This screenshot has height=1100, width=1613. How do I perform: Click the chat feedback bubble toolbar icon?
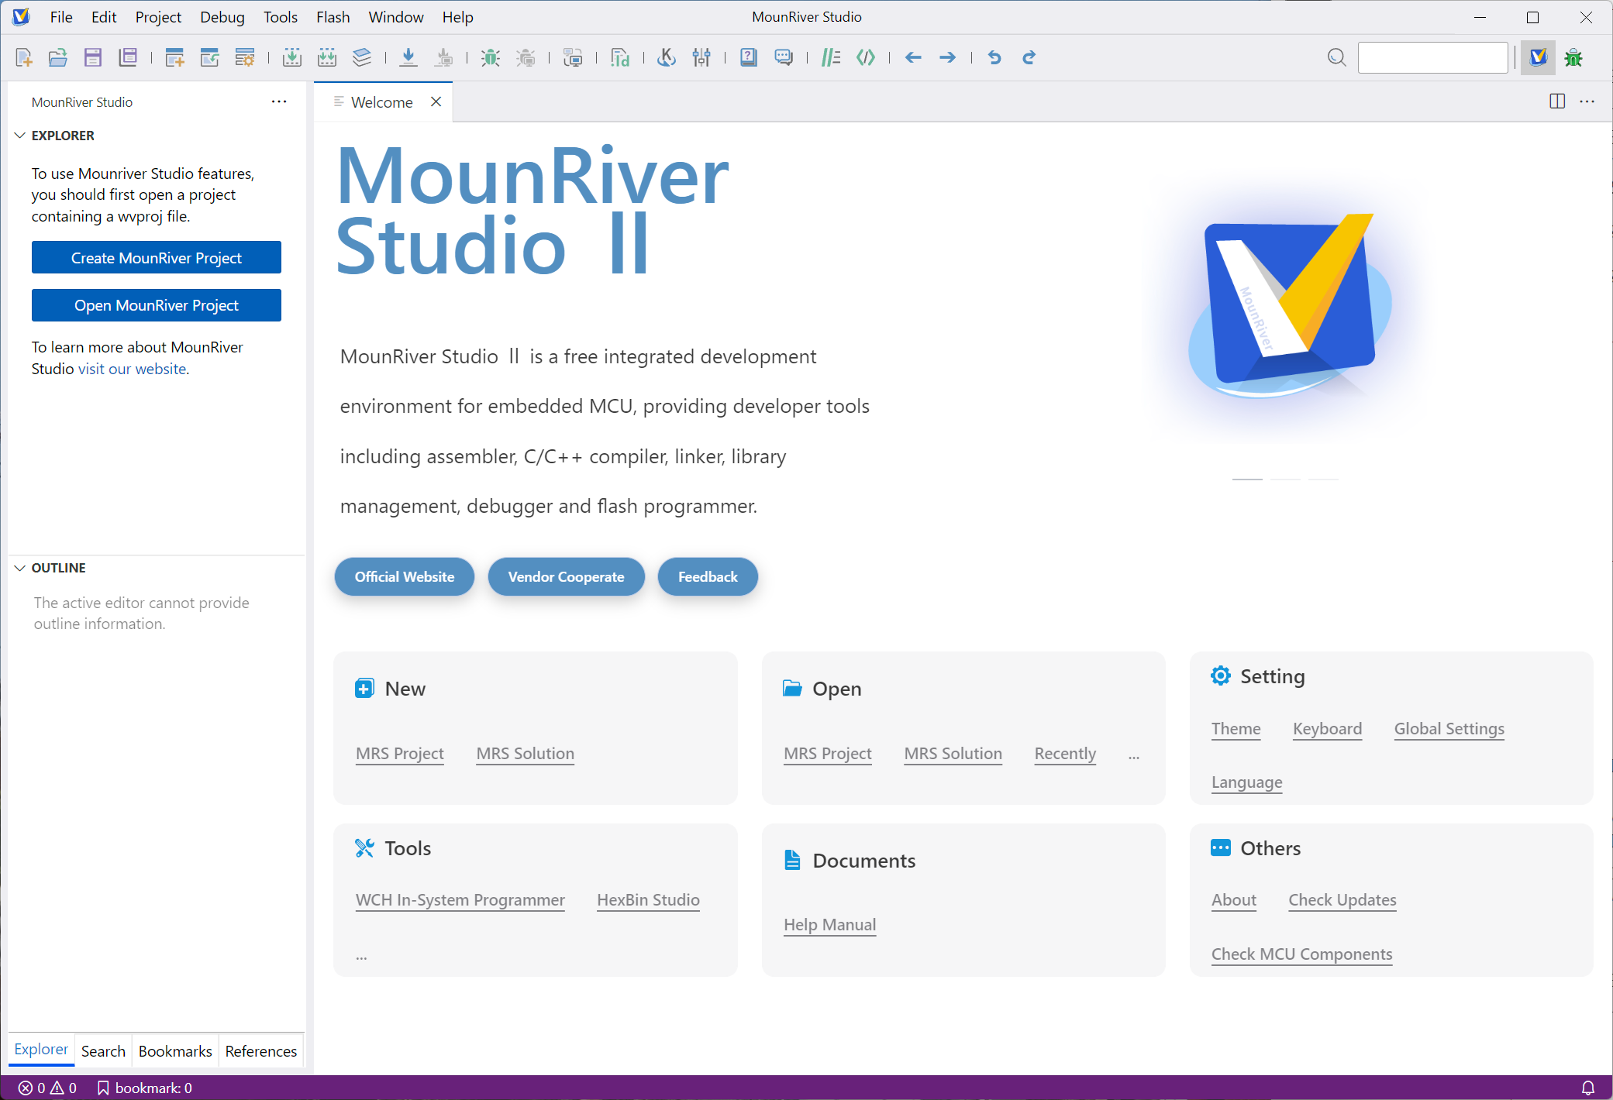click(784, 57)
